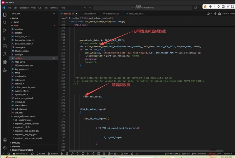Screen dimensions: 235x158
Task: Open the Search view in activity bar
Action: (x=5, y=22)
